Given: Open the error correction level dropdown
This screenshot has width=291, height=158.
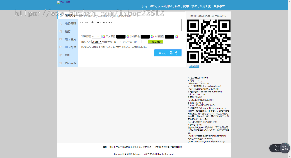Looking at the screenshot, I should point(117,42).
